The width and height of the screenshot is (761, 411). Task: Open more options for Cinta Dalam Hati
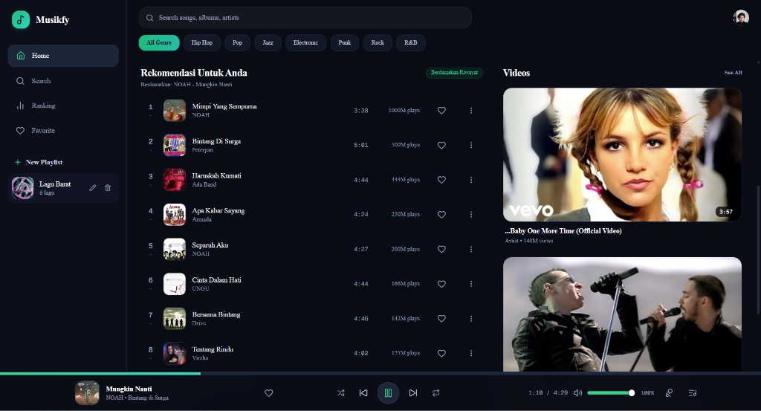(x=470, y=284)
